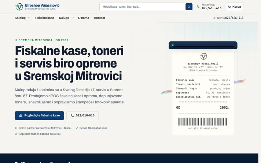261x163 pixels.
Task: Open the Fiskalne kase menu item
Action: click(x=44, y=18)
